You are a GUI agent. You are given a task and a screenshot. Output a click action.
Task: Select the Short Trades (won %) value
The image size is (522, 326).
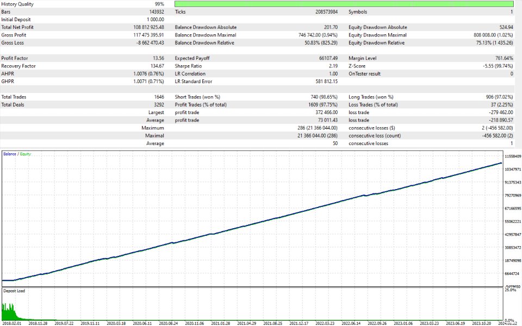[x=324, y=97]
